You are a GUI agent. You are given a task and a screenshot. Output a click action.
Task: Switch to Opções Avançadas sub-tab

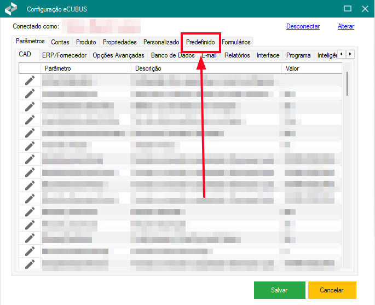[x=118, y=55]
